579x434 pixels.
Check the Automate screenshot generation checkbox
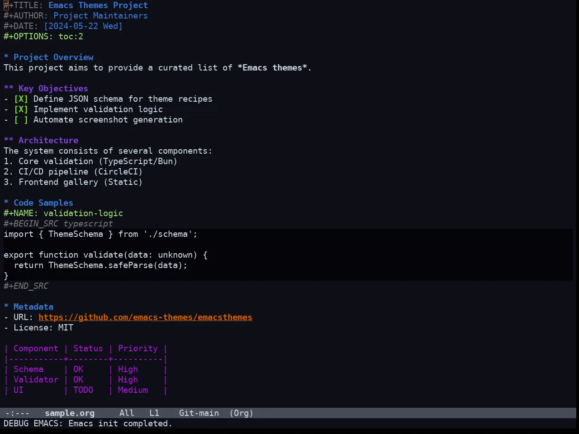[x=21, y=120]
